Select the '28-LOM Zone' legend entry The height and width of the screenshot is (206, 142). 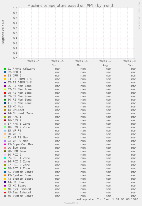coord(17,151)
